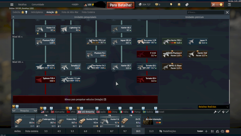Click the Predefinições presets button
The image size is (241, 136).
click(167, 131)
